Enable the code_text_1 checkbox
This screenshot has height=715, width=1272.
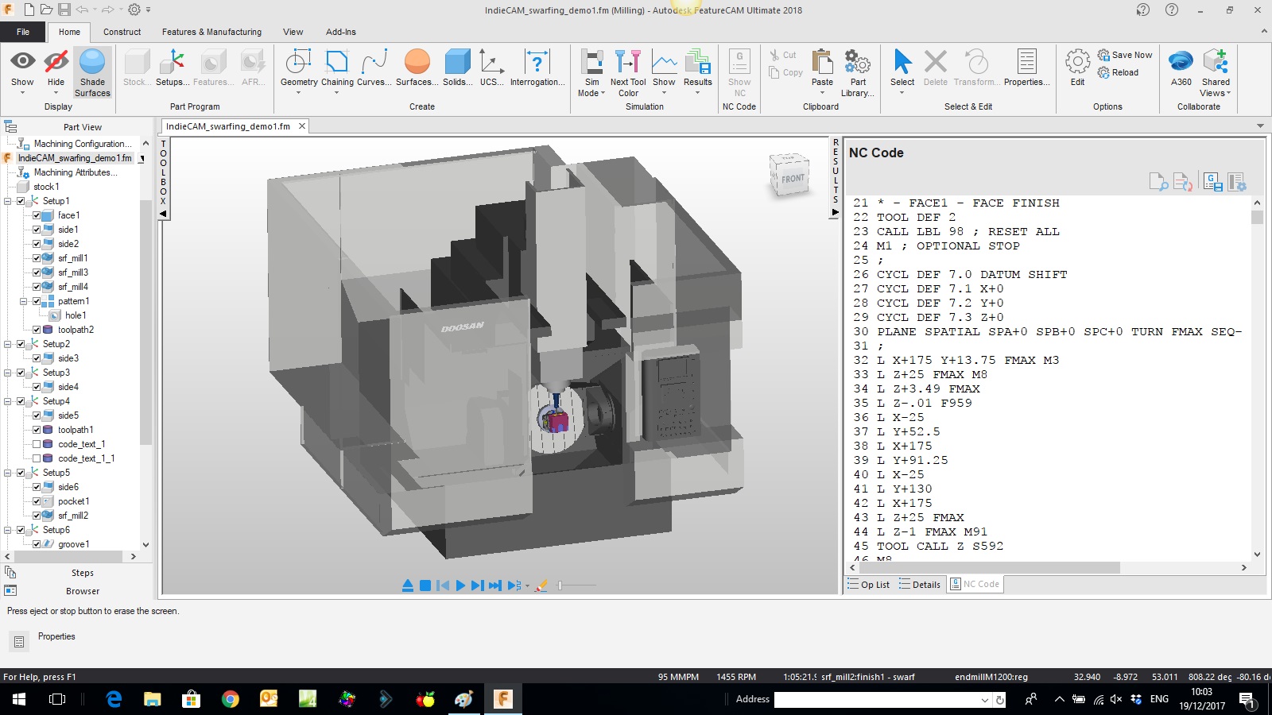(x=37, y=444)
